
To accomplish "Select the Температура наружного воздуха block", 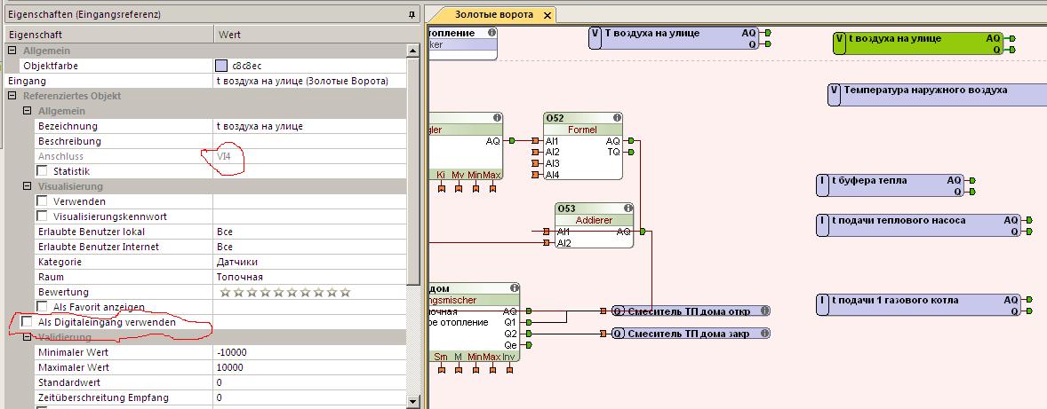I will [924, 90].
